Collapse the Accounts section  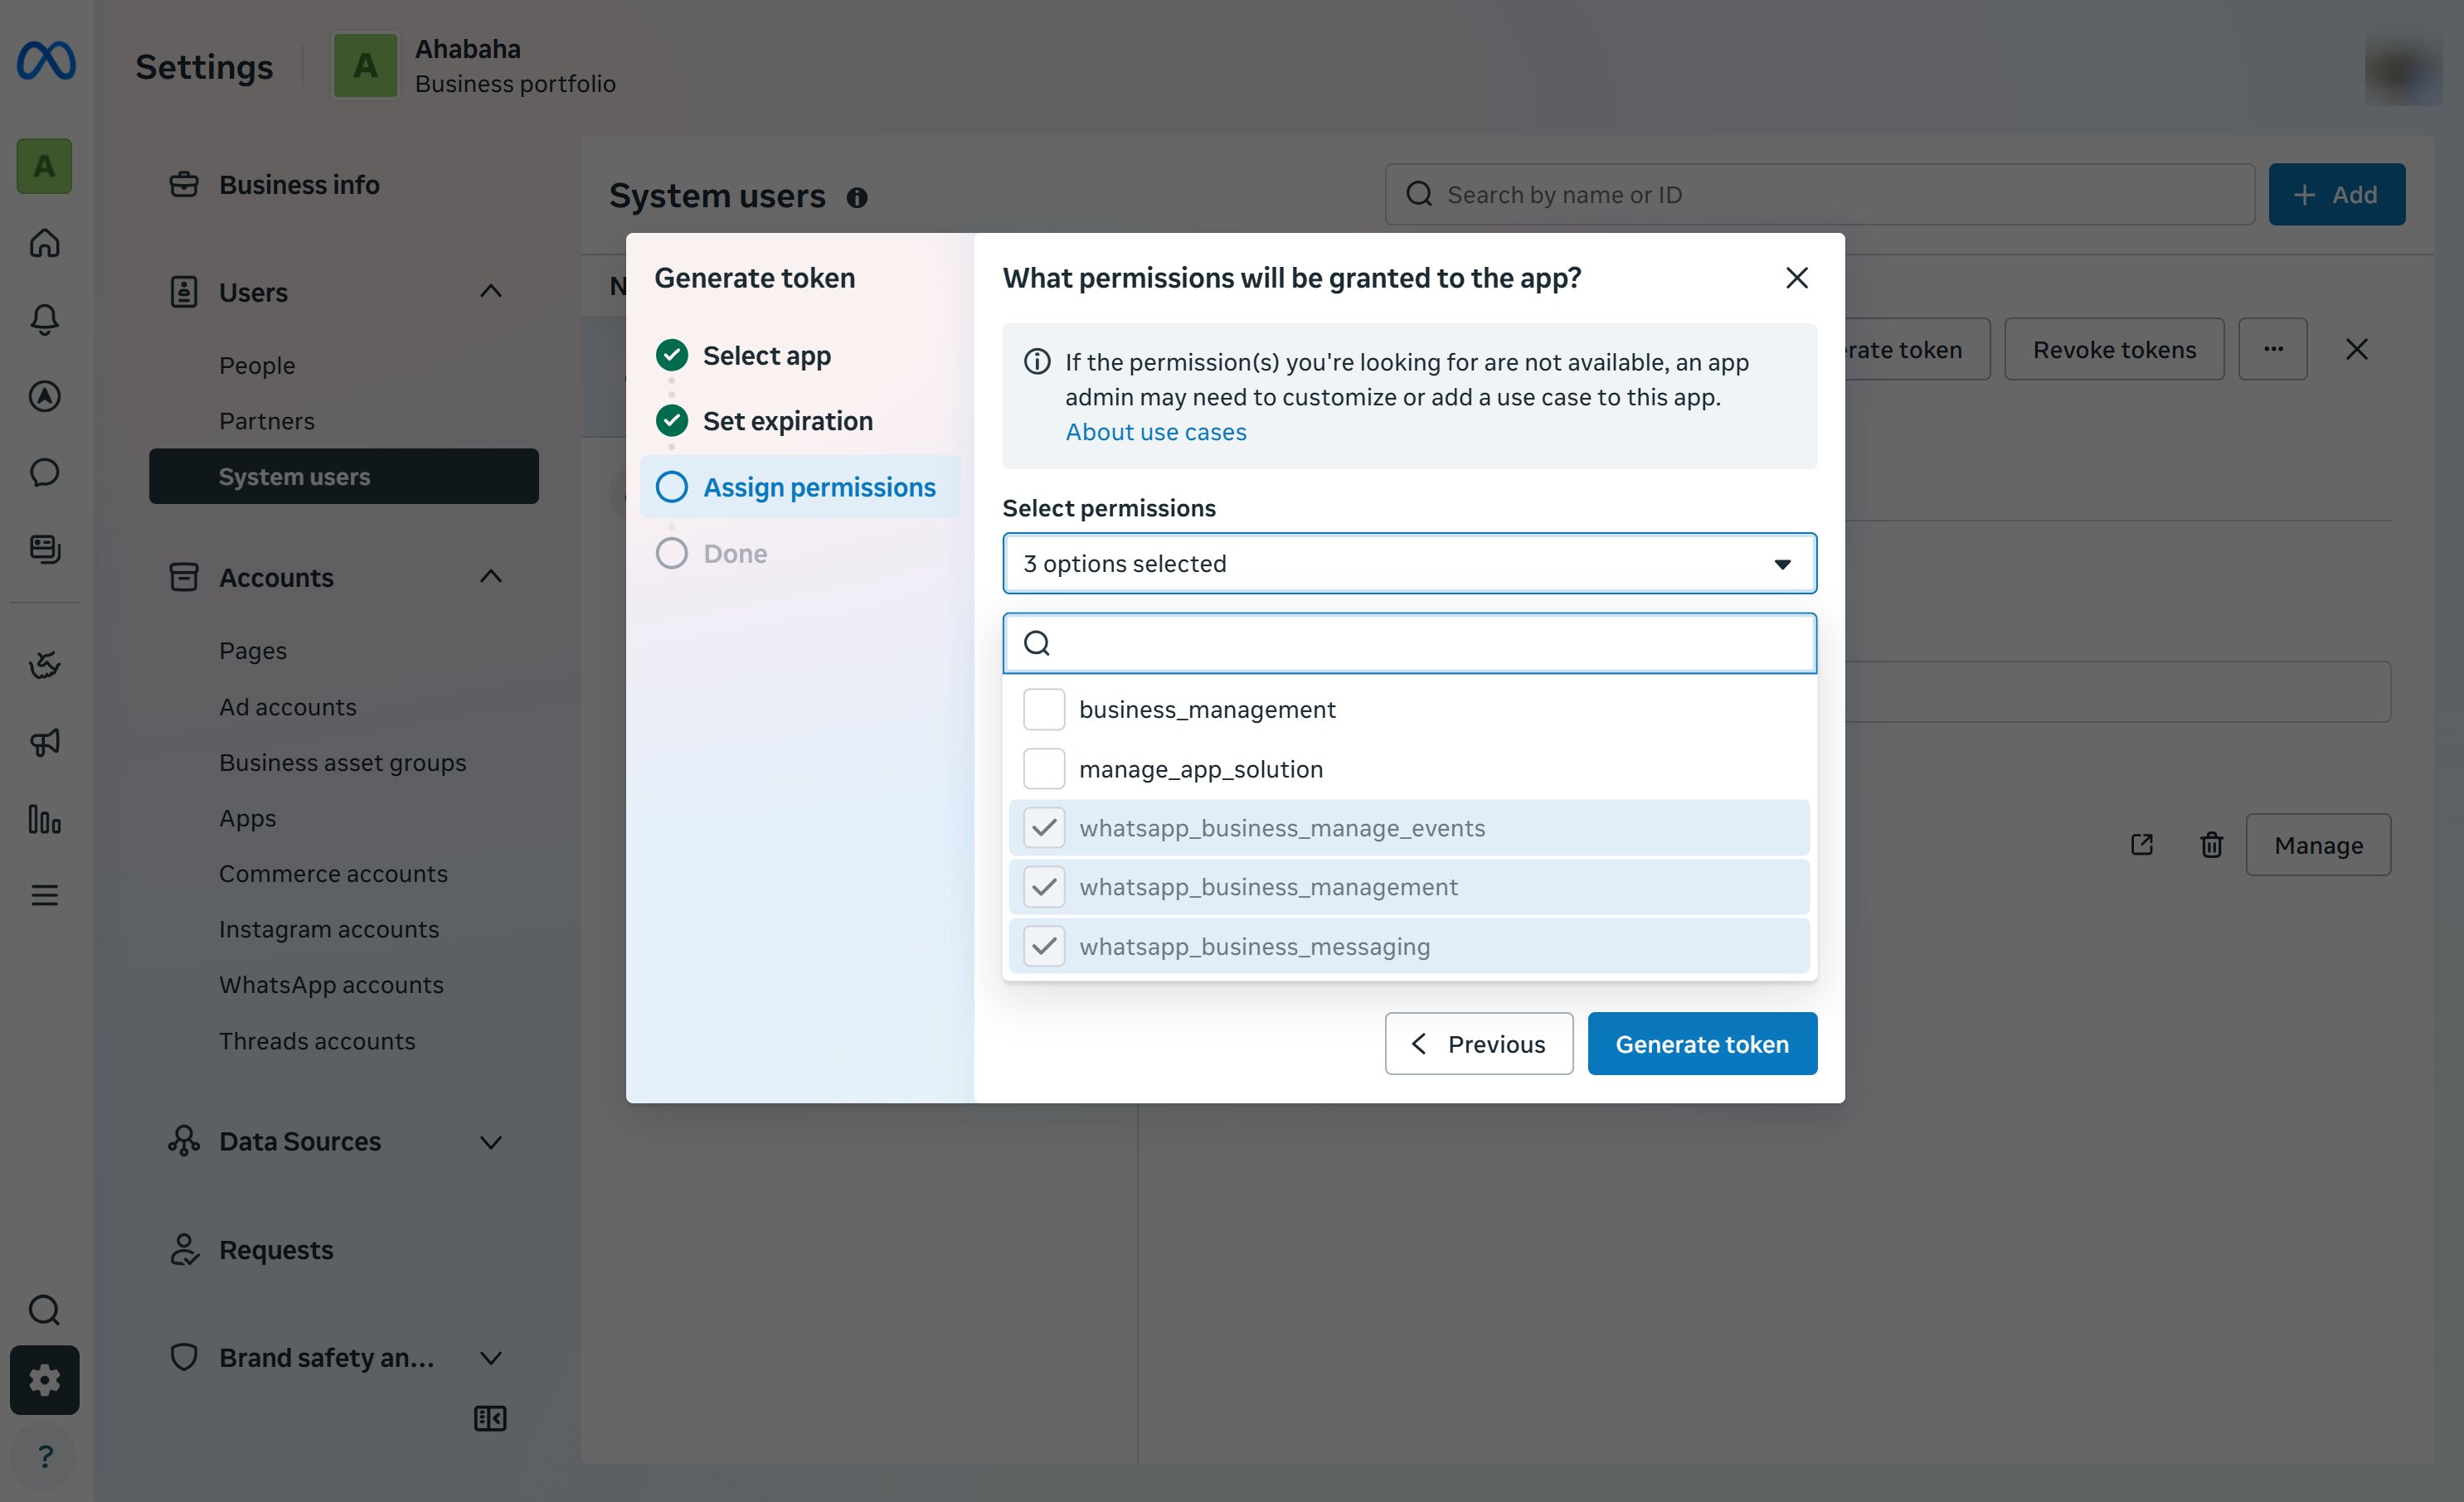[x=490, y=577]
